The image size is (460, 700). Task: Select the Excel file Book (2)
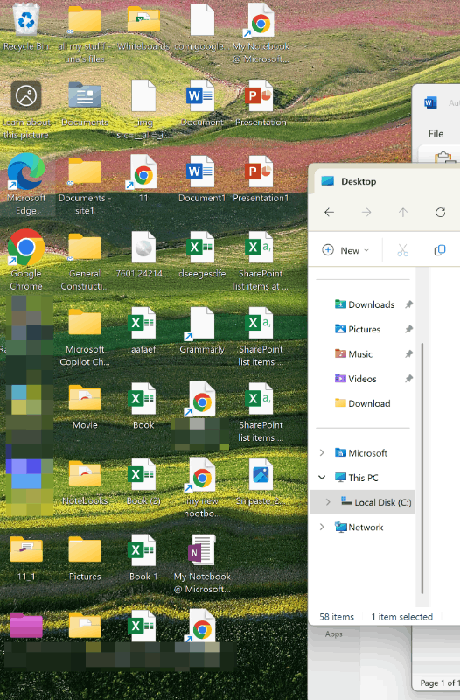tap(143, 482)
